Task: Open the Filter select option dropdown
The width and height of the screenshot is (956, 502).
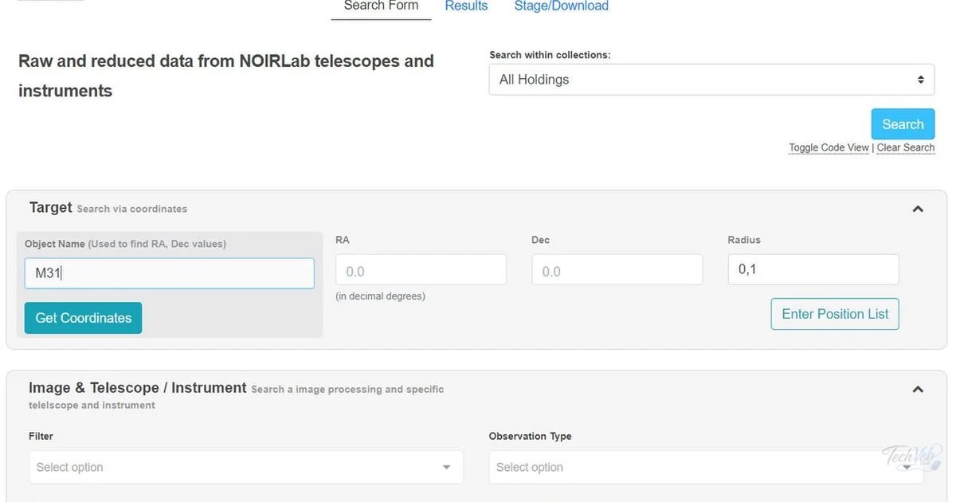Action: tap(246, 467)
